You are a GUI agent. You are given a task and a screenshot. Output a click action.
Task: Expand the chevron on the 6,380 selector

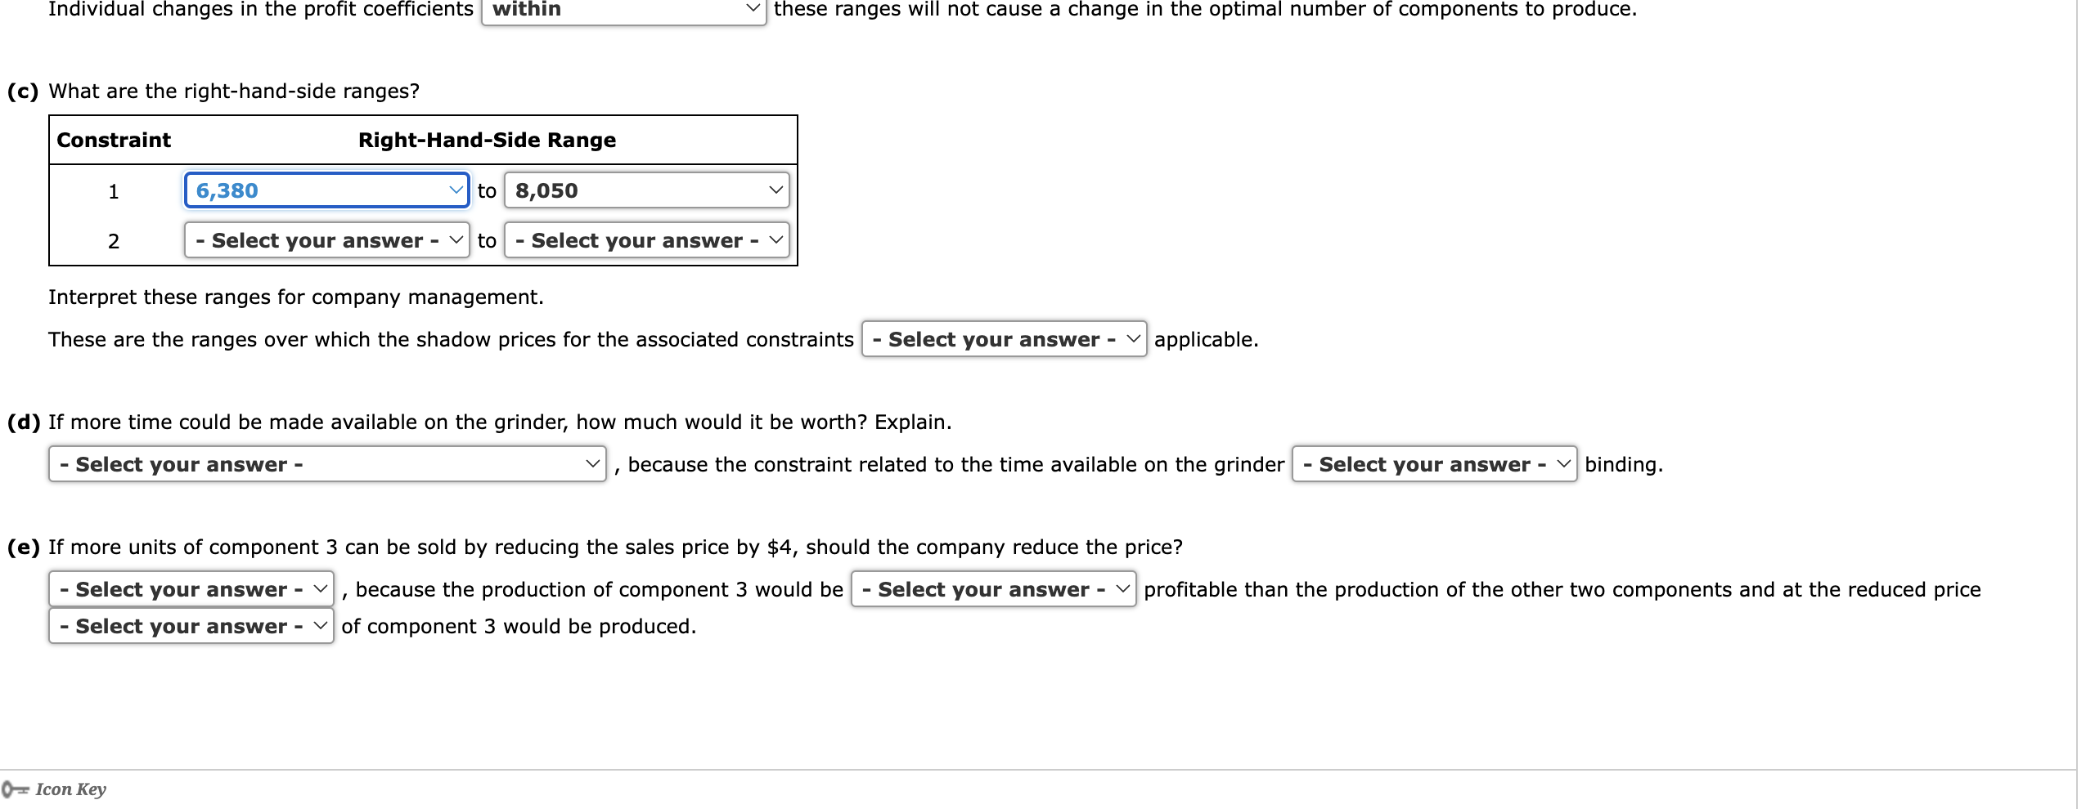point(456,190)
